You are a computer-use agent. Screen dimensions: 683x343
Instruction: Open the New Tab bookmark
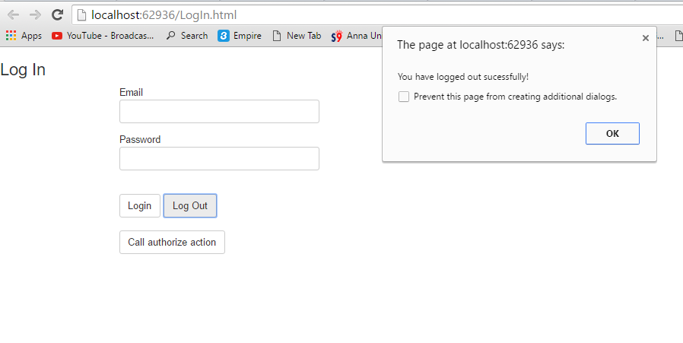click(x=297, y=36)
